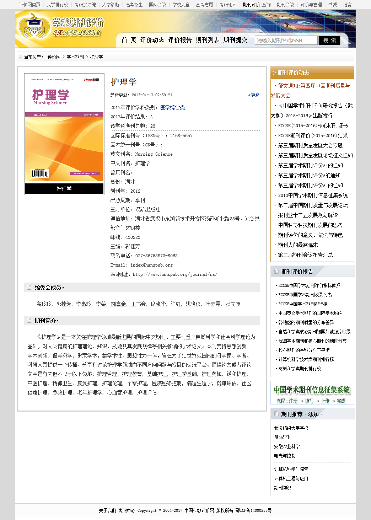Open the RCCSE中国学术期刊排行榜 report link
371x520 pixels.
(303, 304)
